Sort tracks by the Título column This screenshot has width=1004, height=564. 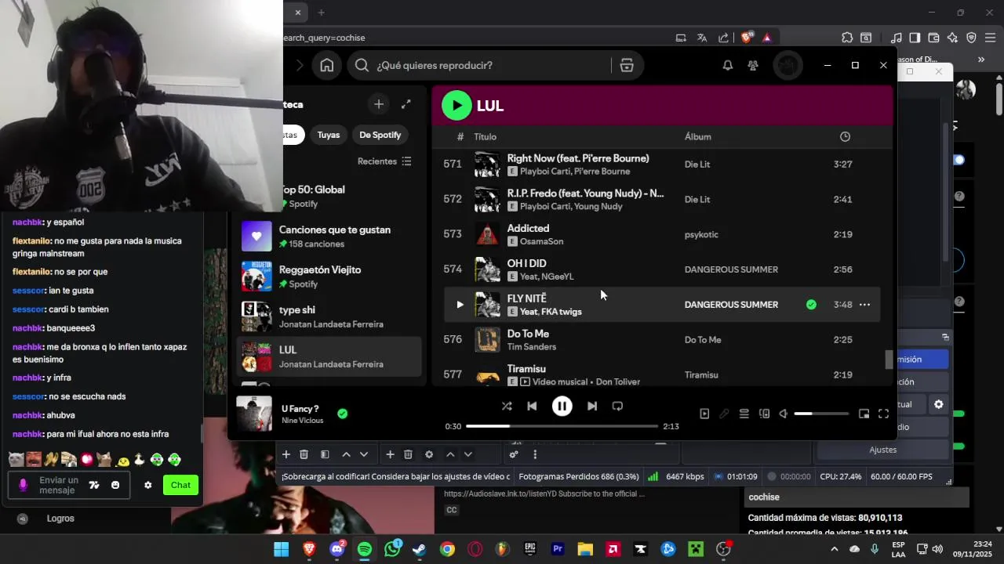(x=485, y=136)
